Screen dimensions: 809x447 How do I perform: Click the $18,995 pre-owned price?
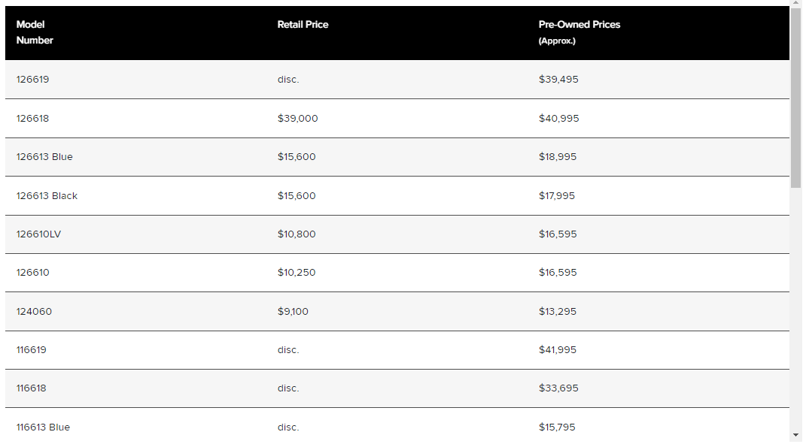pos(558,157)
